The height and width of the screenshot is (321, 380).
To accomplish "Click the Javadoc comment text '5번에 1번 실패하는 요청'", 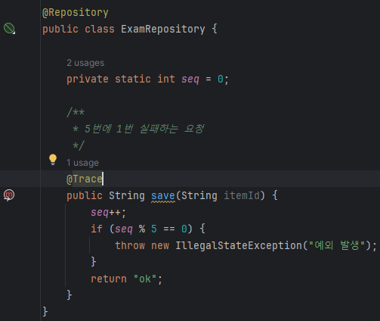I will click(x=144, y=129).
